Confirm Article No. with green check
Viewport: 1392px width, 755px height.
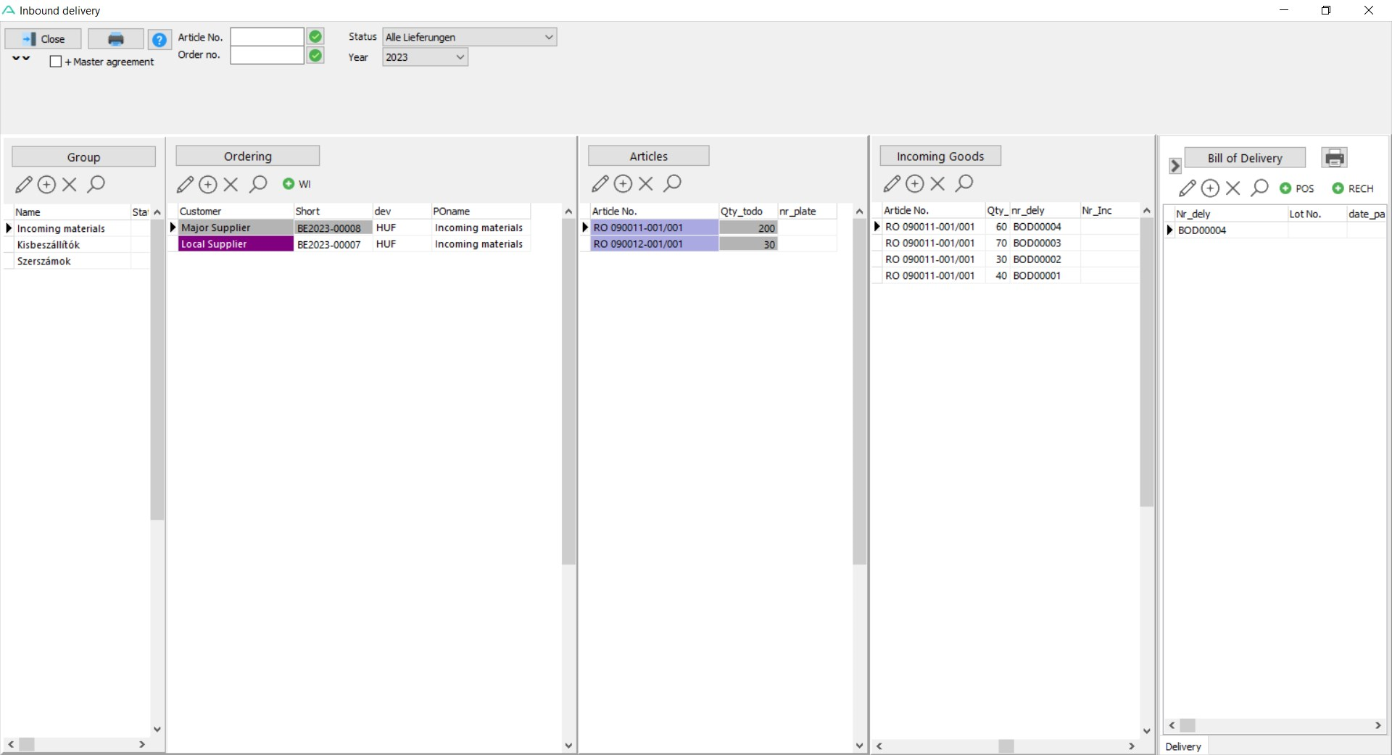tap(315, 37)
